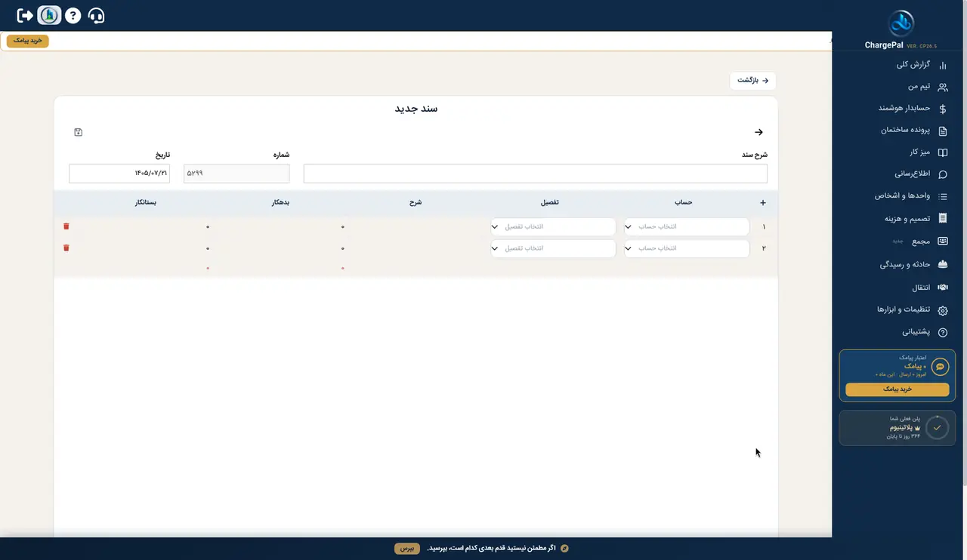The image size is (967, 560).
Task: Add a new row with the plus icon
Action: point(763,202)
